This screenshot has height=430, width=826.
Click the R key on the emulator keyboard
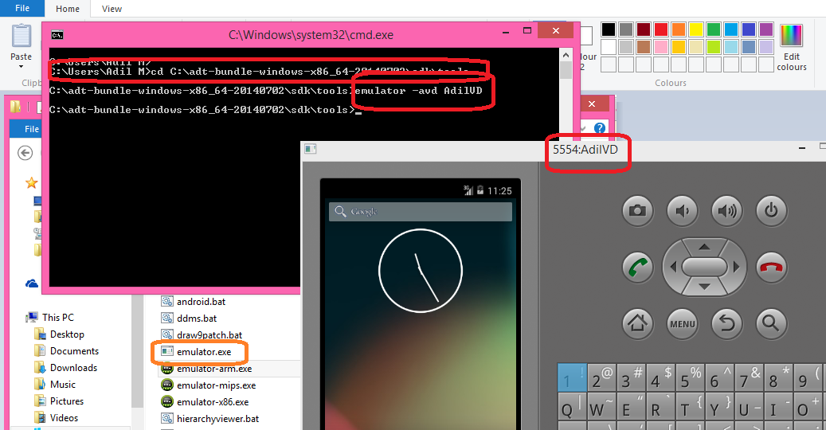pos(660,407)
